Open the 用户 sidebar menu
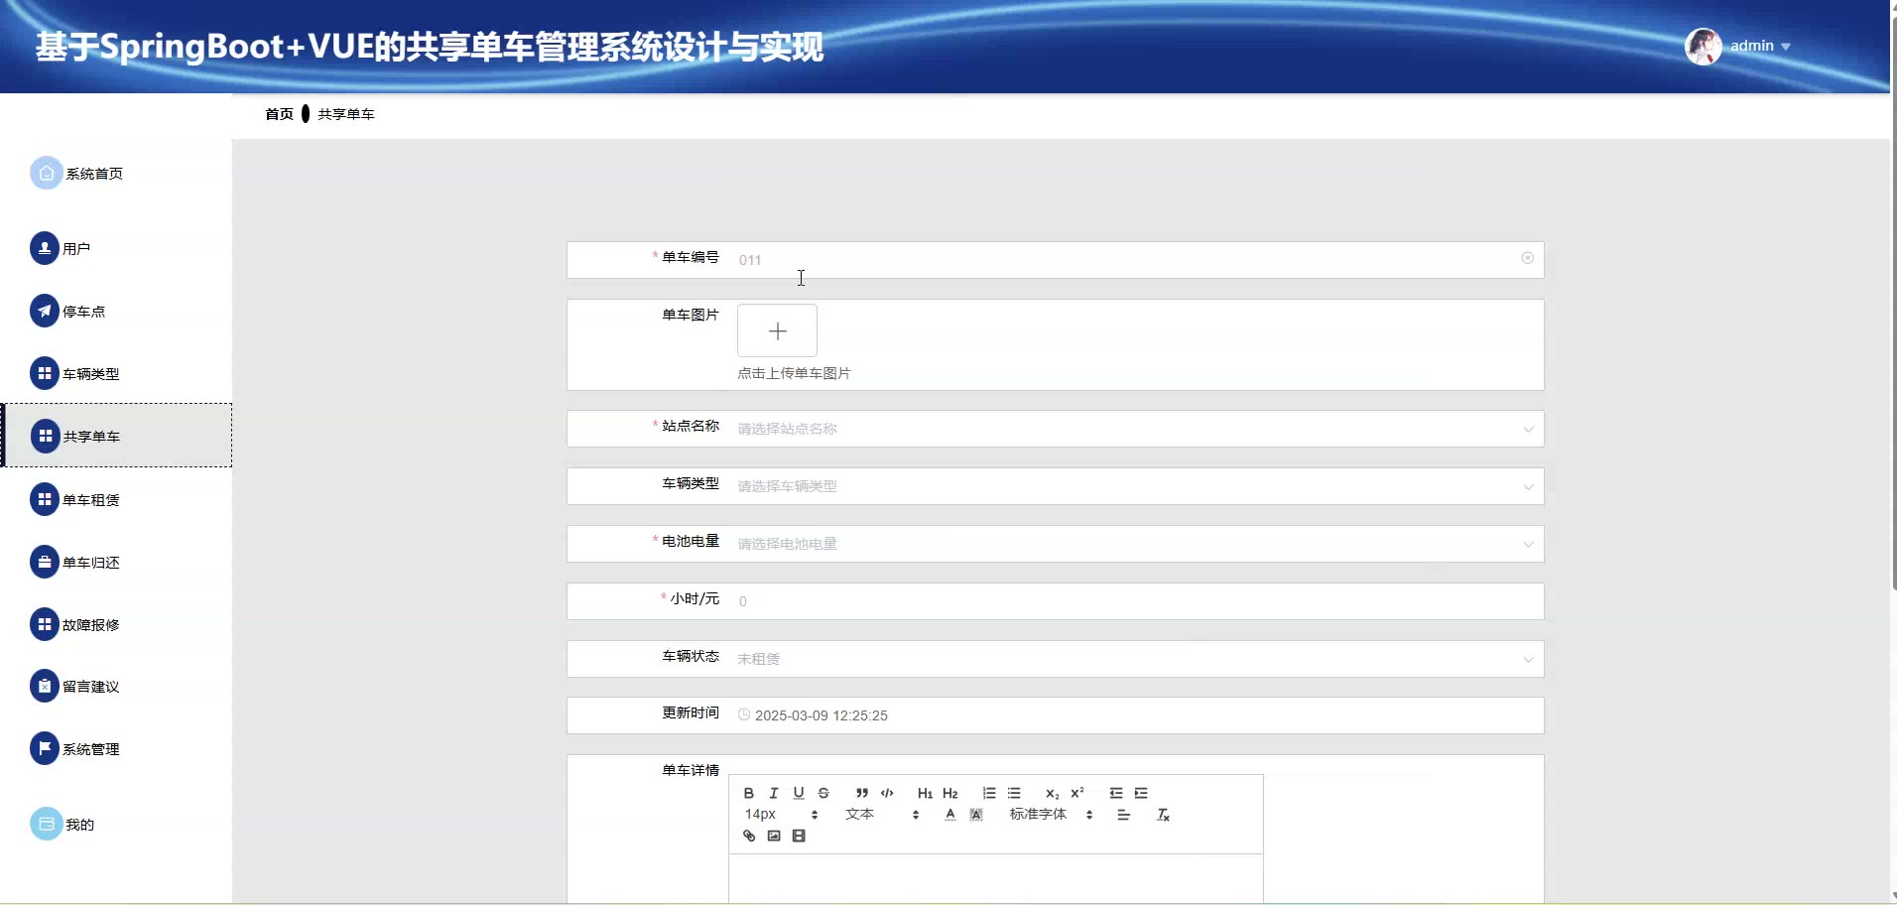 point(116,248)
